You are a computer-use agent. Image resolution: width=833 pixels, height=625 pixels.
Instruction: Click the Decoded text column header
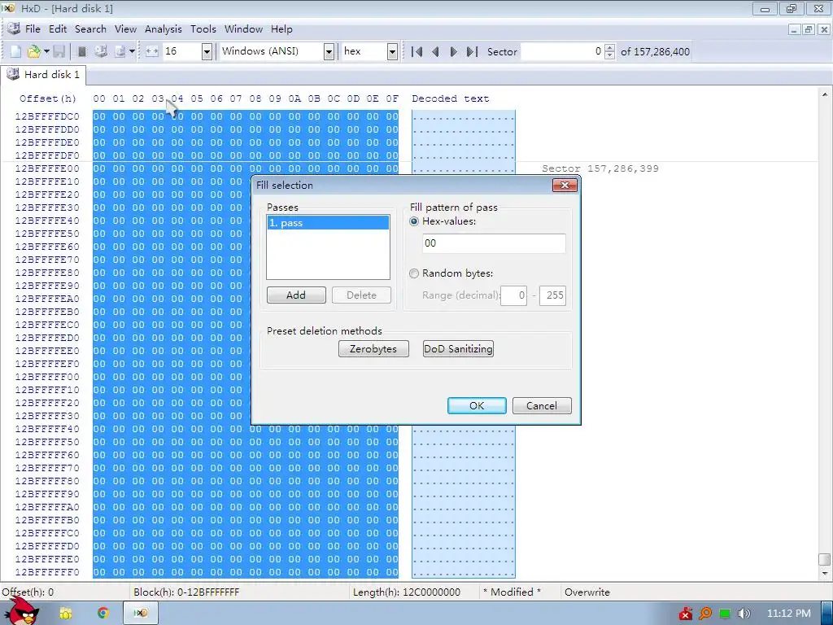(451, 98)
